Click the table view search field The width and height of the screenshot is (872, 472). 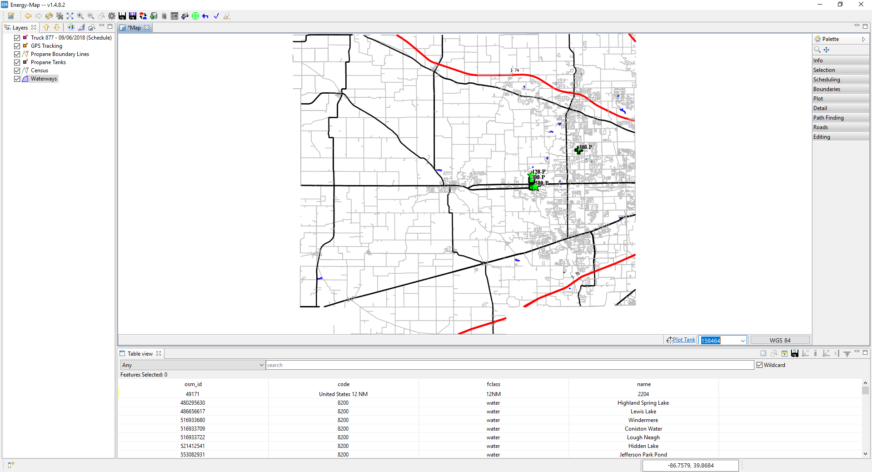pos(510,365)
